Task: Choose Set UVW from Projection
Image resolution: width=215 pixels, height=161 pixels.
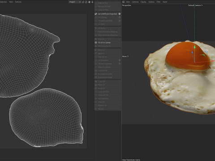Action: coord(107,14)
